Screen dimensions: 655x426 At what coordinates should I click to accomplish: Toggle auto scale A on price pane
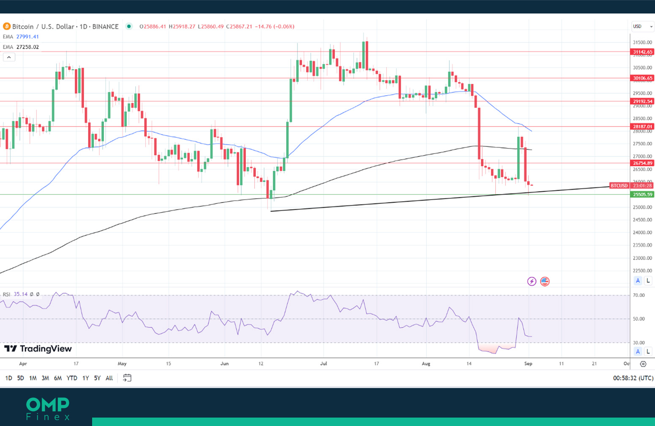[x=638, y=280]
